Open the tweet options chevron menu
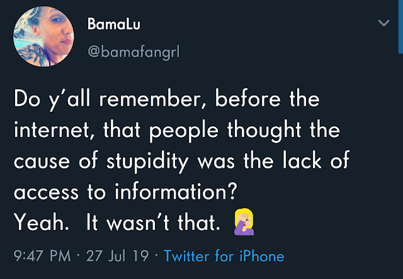Viewport: 403px width, 279px height. pyautogui.click(x=382, y=24)
